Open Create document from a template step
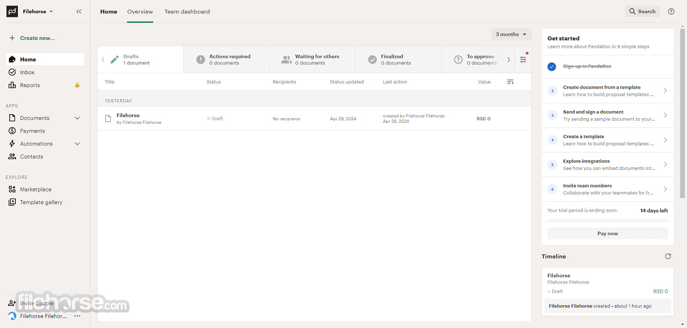 click(x=608, y=91)
